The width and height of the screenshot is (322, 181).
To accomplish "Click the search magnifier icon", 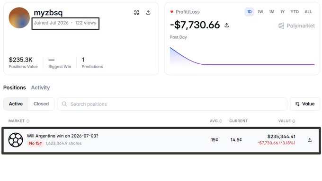I will tap(64, 104).
